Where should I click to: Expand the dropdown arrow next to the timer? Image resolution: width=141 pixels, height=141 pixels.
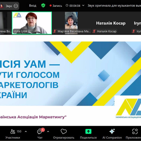click(x=83, y=5)
